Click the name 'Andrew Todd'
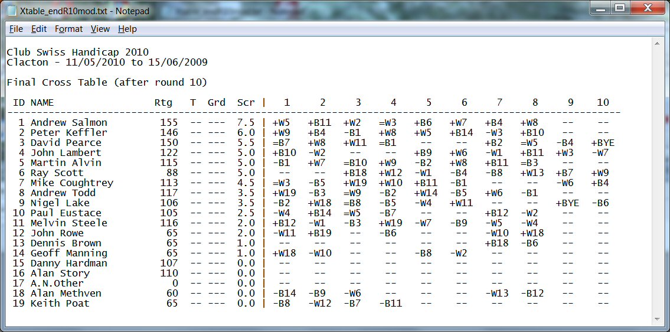The height and width of the screenshot is (332, 670). [x=63, y=193]
